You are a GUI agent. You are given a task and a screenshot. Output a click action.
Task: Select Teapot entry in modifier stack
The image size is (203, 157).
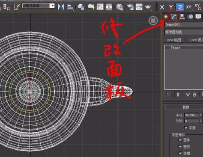click(176, 47)
